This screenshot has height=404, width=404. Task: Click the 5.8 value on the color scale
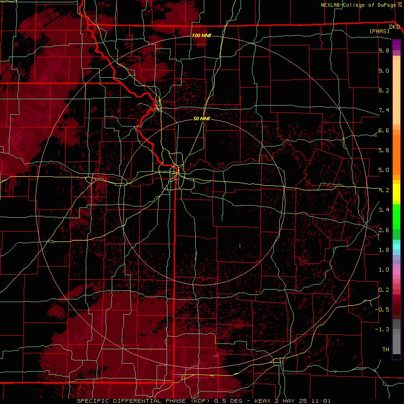[384, 150]
